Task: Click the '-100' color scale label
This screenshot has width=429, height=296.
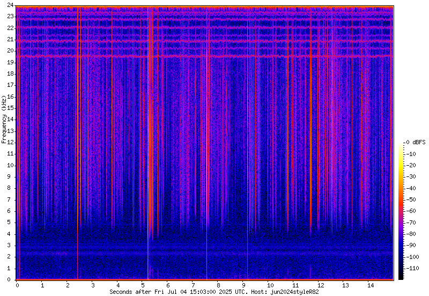Action: click(412, 257)
